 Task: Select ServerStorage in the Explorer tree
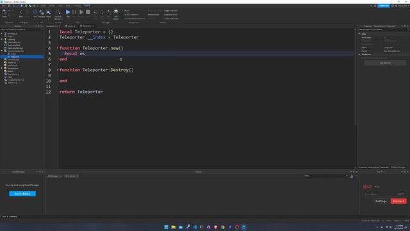click(13, 60)
